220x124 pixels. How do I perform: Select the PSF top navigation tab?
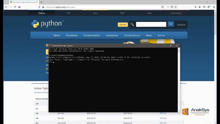(x=68, y=13)
